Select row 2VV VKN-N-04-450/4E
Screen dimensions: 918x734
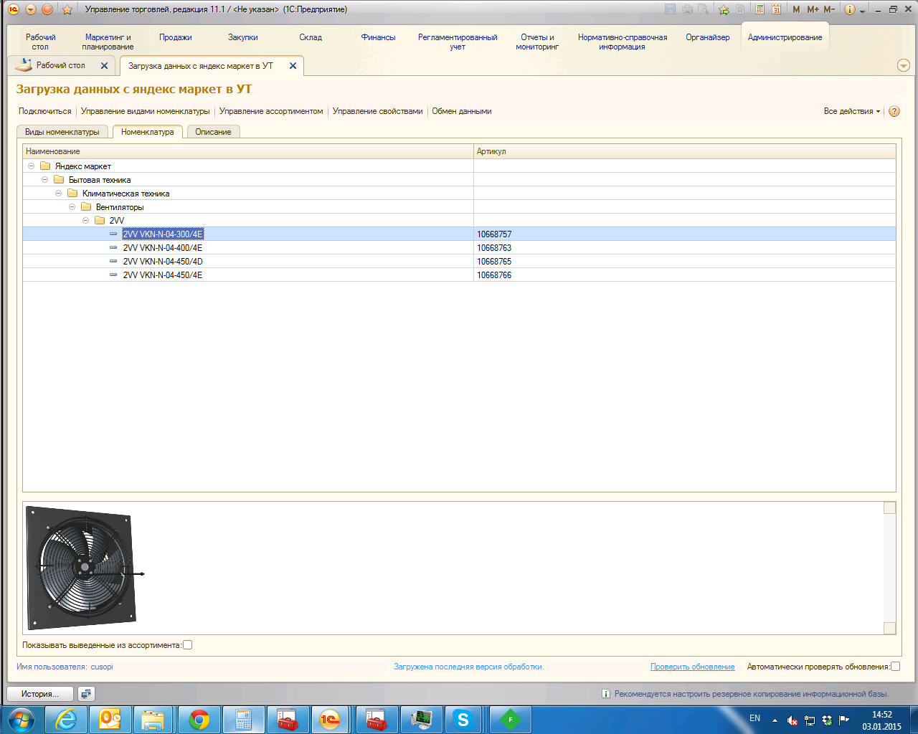(x=459, y=275)
